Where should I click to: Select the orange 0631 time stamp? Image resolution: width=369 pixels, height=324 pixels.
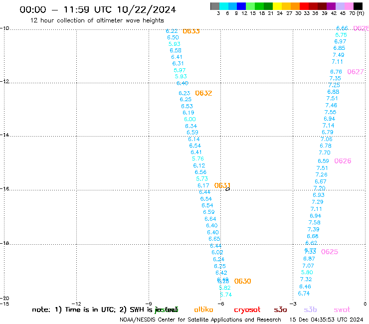point(222,185)
